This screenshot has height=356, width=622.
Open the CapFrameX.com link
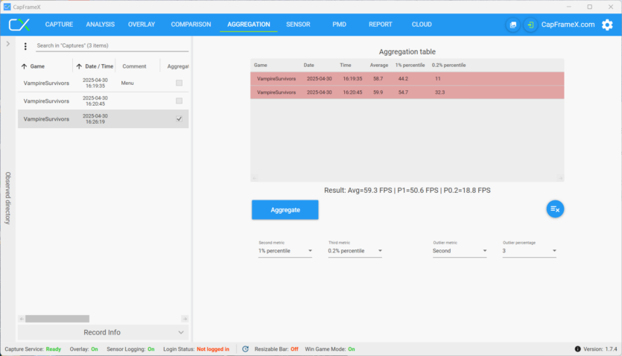click(568, 25)
